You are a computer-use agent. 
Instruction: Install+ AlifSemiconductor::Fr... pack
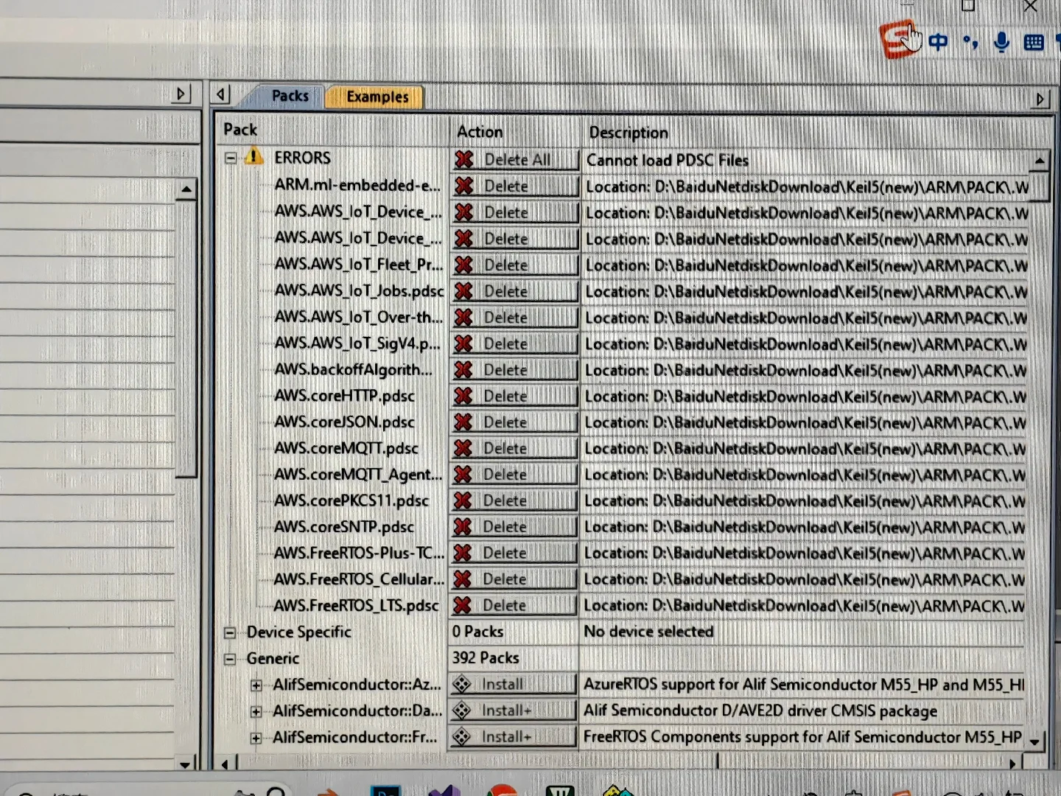click(514, 736)
